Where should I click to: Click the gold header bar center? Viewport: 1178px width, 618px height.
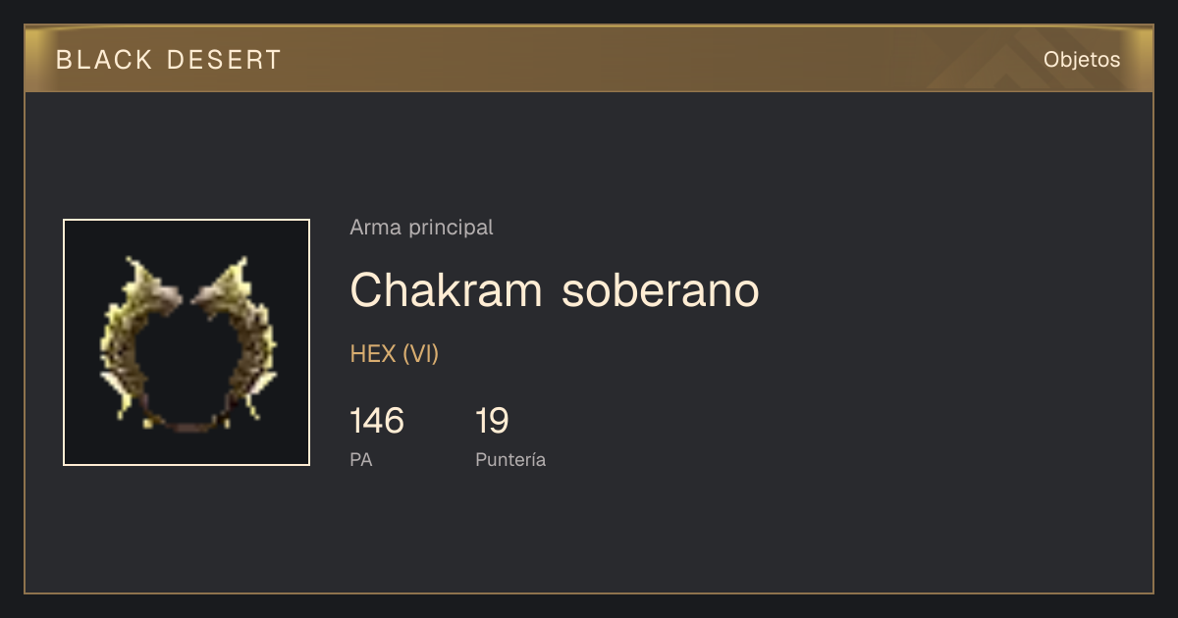(x=589, y=59)
